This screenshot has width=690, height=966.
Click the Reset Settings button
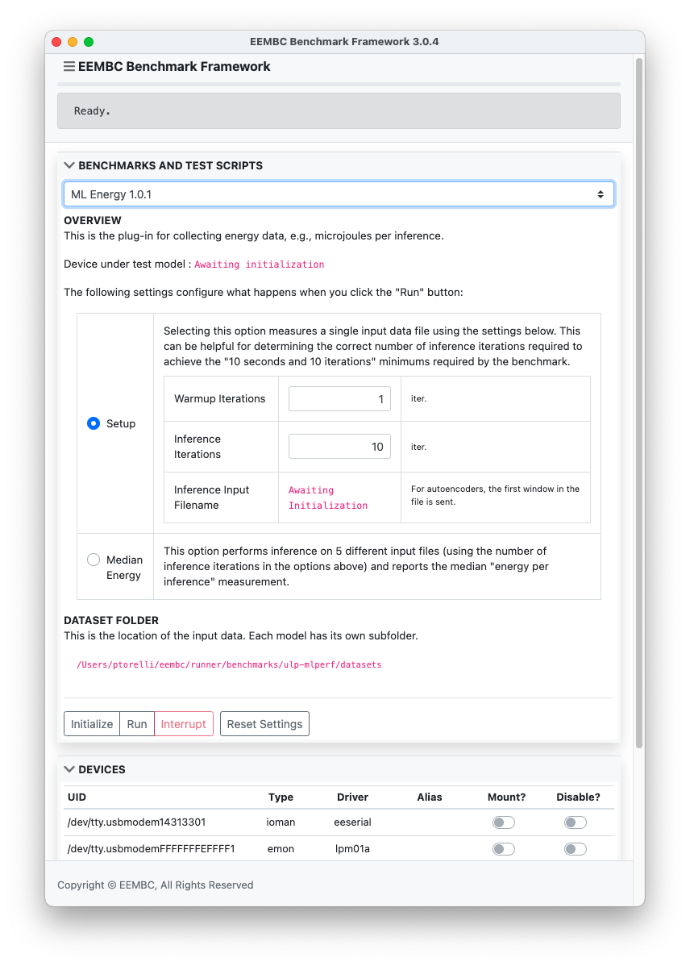tap(265, 724)
